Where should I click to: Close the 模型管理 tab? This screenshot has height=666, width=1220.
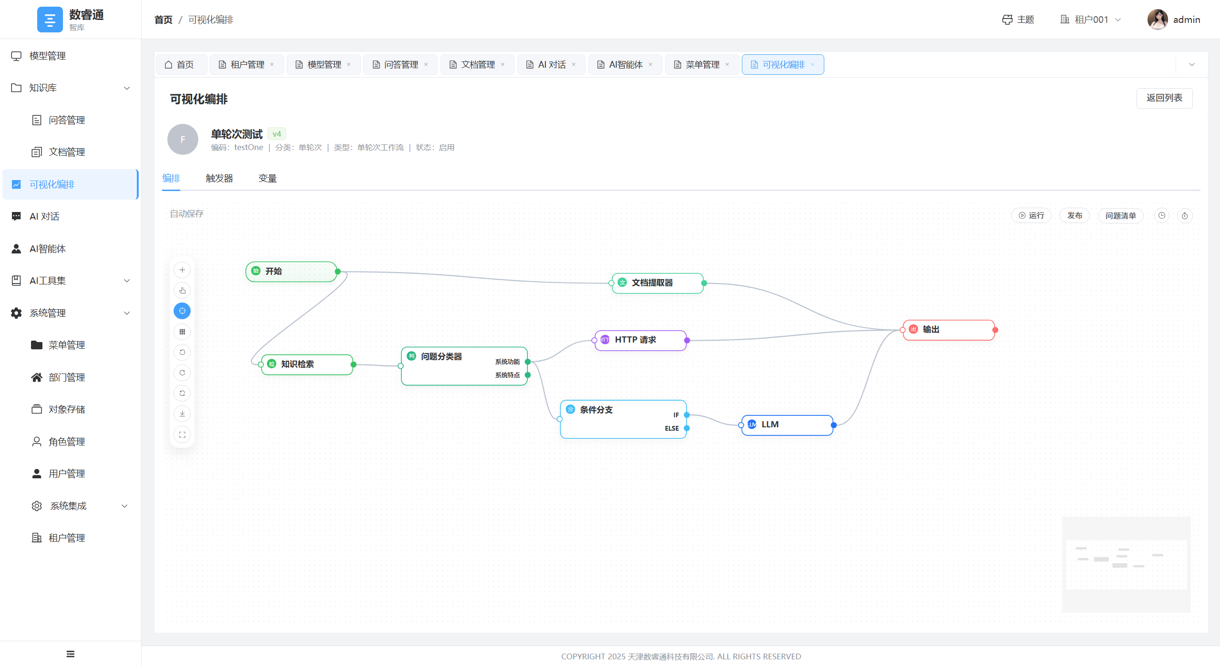point(349,65)
